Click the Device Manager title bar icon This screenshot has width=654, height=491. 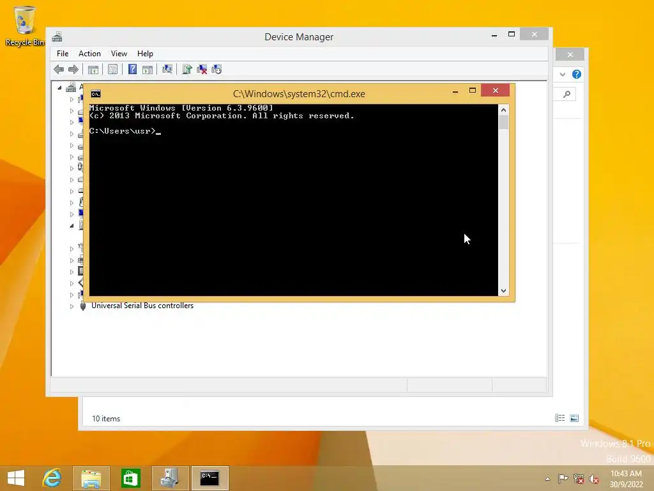click(57, 36)
